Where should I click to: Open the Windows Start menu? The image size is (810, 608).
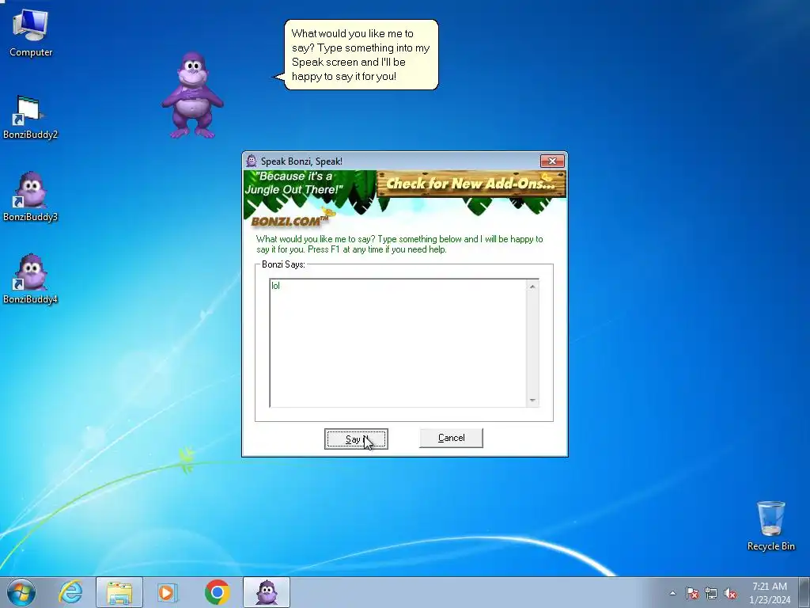(x=21, y=592)
